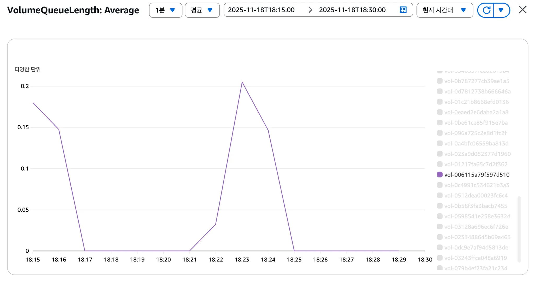Click the arrow between start and end time

pos(310,10)
